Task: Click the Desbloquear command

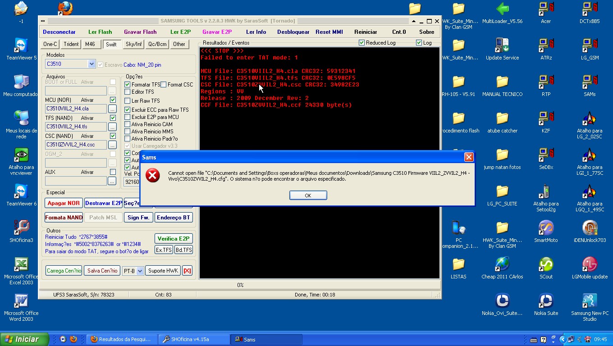Action: point(293,32)
